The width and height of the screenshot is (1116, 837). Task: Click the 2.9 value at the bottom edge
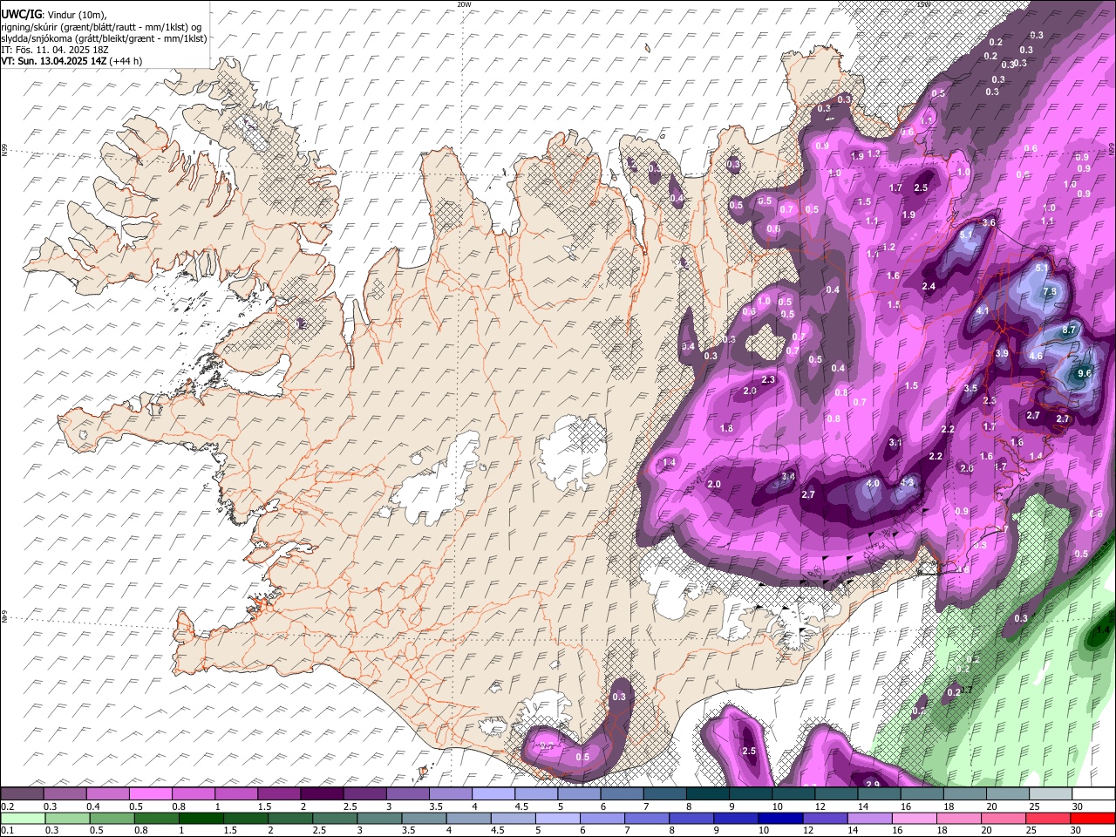coord(873,785)
